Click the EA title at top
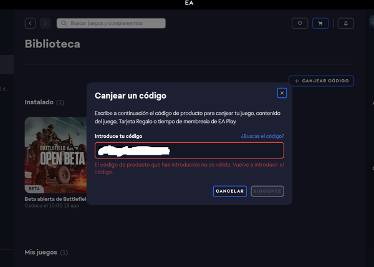 click(x=189, y=3)
